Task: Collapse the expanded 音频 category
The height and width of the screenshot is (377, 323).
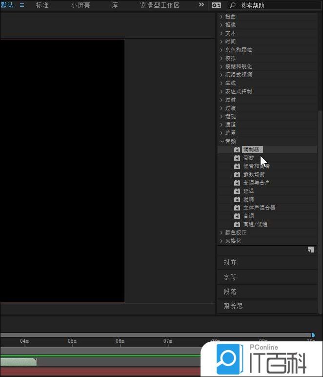Action: point(222,142)
